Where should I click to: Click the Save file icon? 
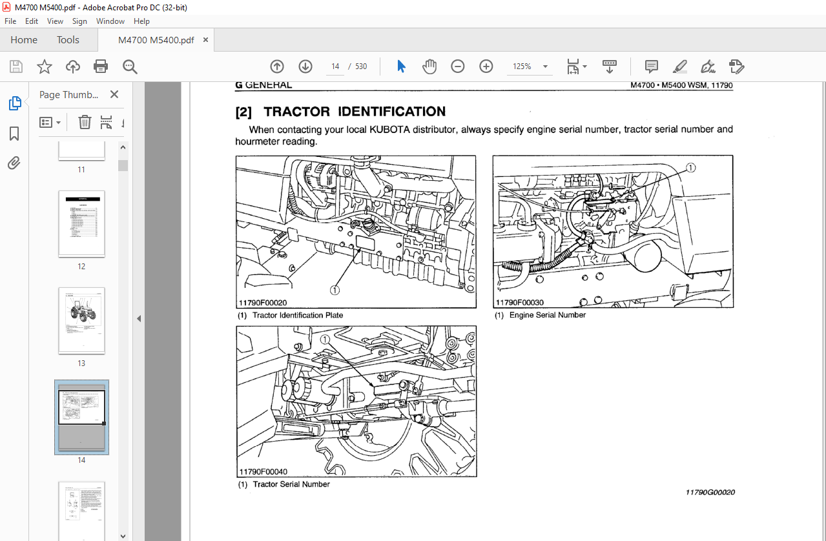pyautogui.click(x=16, y=66)
